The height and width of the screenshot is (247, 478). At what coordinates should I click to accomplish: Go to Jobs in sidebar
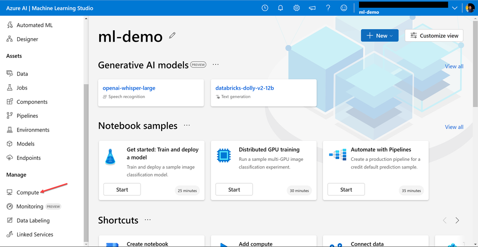click(x=22, y=88)
